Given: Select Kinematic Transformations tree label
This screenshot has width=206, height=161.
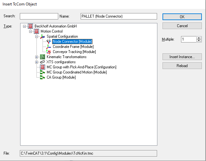Looking at the screenshot, I should [x=67, y=57].
